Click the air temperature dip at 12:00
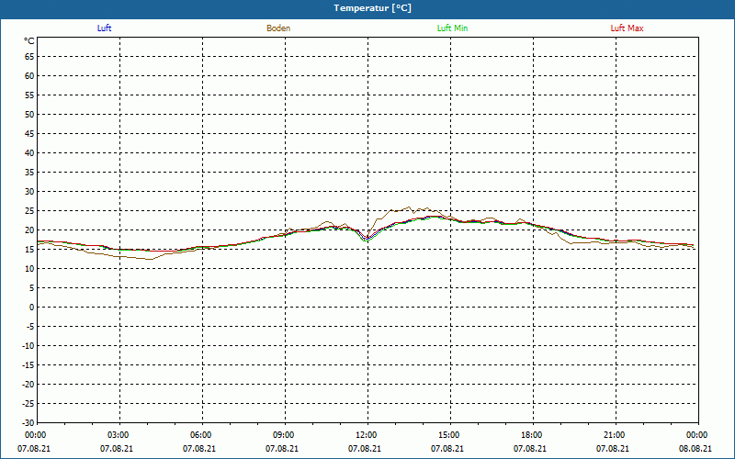 pyautogui.click(x=367, y=239)
